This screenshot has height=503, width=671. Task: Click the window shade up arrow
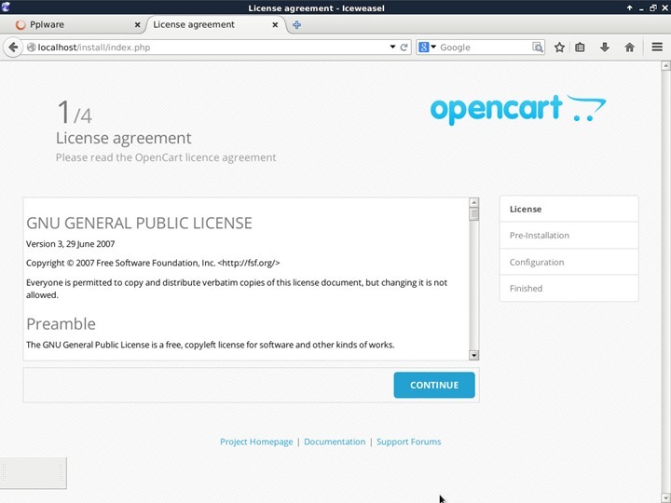[x=629, y=7]
